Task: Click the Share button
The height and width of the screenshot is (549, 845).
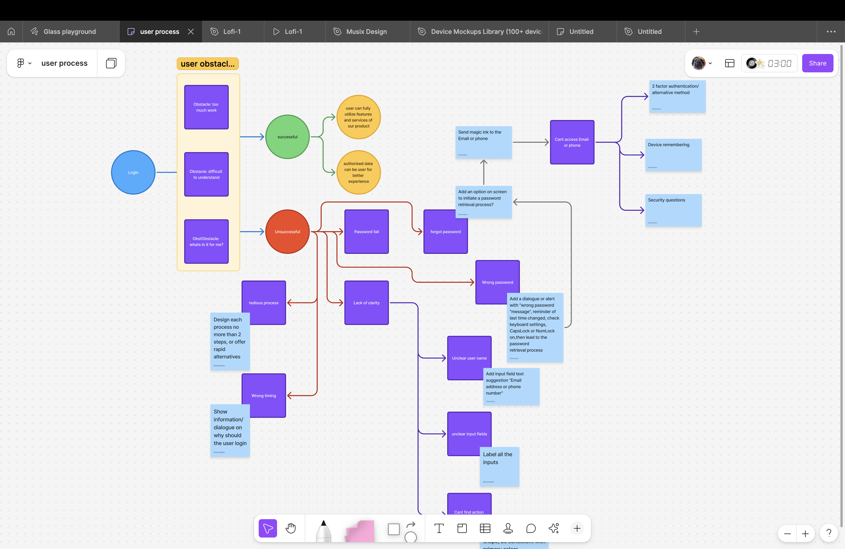Action: (817, 63)
